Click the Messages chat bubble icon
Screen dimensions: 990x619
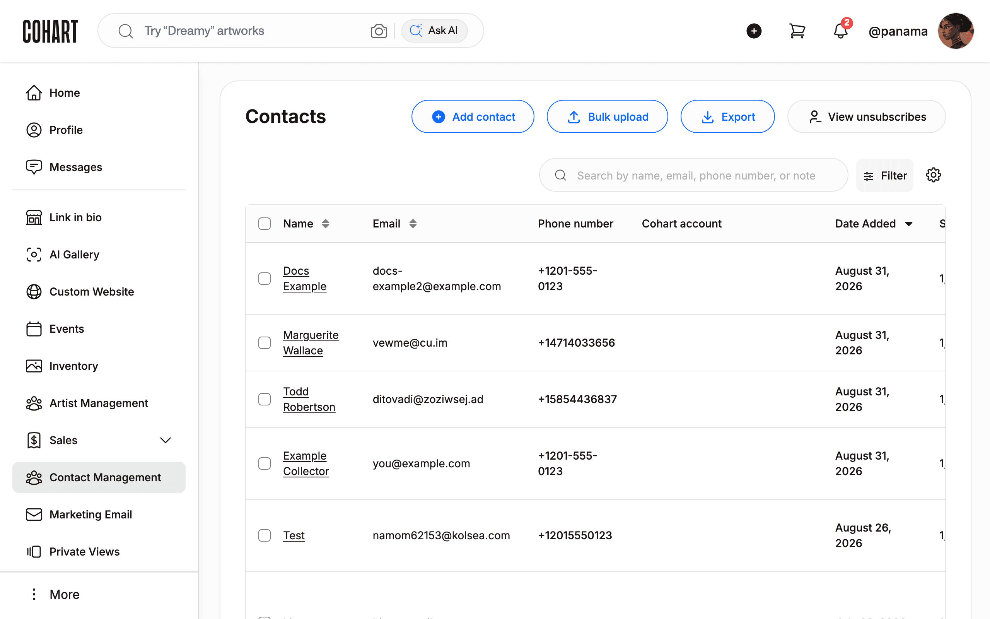pos(34,167)
